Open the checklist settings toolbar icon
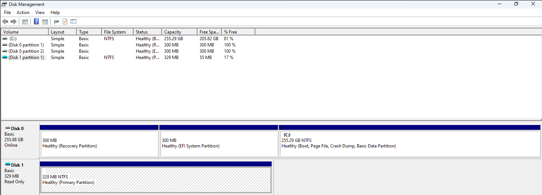This screenshot has width=542, height=195. click(x=73, y=22)
